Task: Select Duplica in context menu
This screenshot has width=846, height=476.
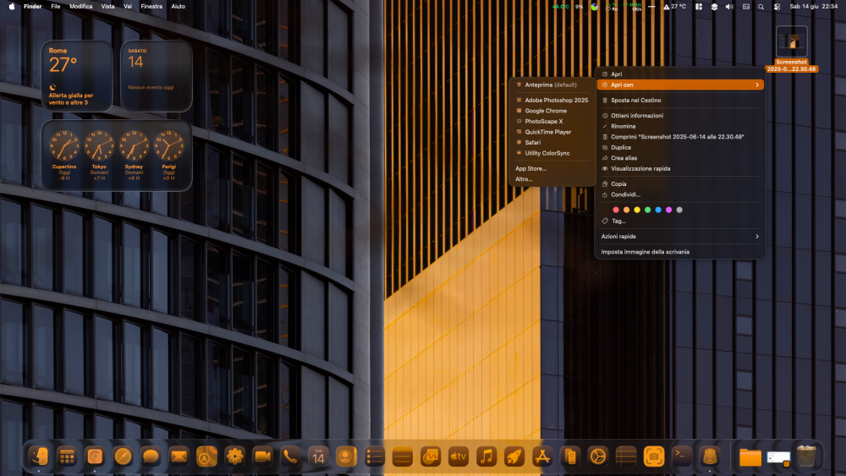Action: click(x=680, y=147)
